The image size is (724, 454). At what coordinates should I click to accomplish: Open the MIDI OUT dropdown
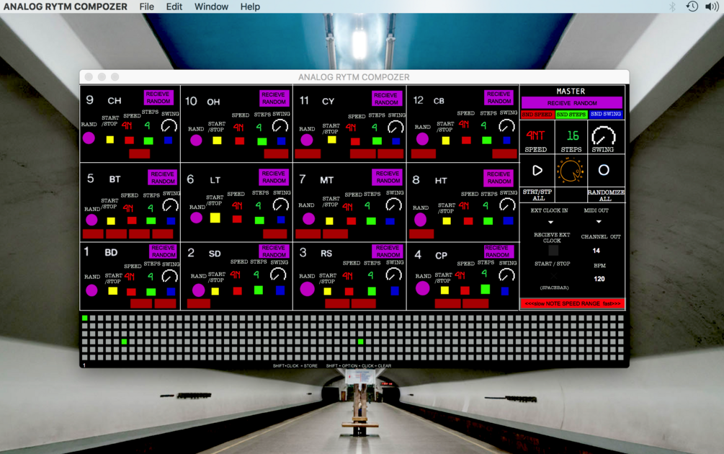599,222
